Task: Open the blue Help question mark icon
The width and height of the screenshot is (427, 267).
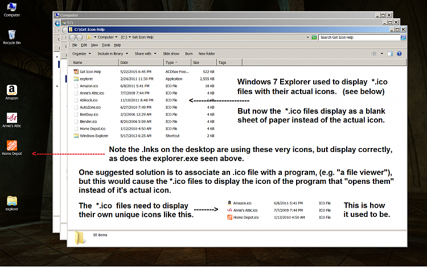Action: click(399, 54)
